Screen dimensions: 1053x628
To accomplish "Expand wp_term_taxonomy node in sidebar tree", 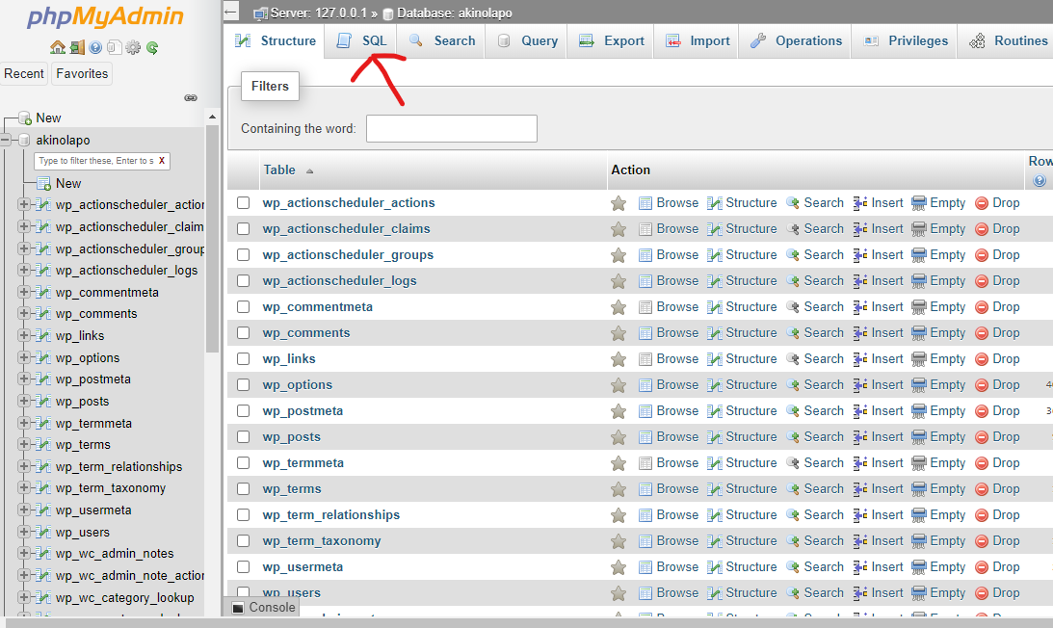I will [23, 487].
